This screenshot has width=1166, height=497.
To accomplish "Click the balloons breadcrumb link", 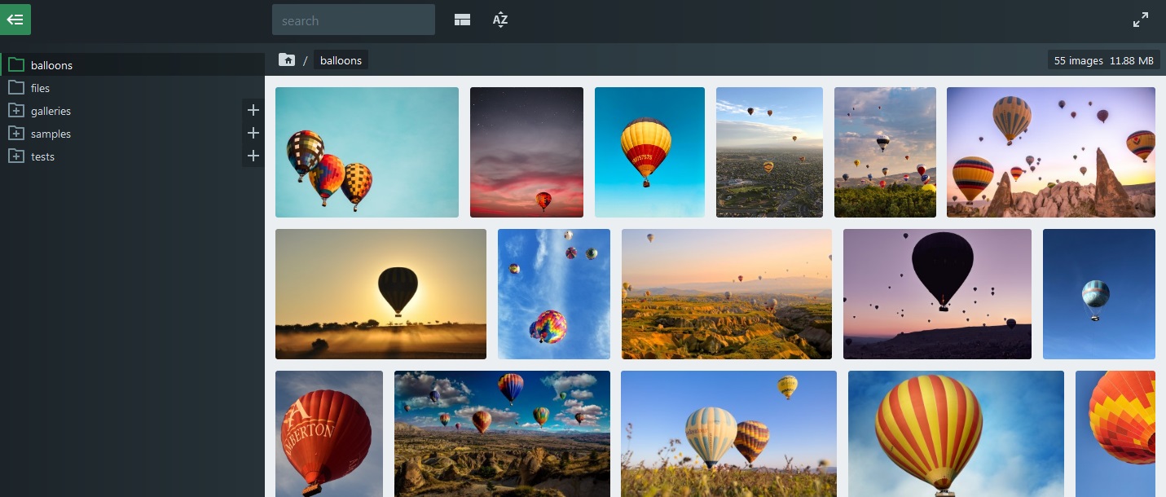I will coord(341,60).
